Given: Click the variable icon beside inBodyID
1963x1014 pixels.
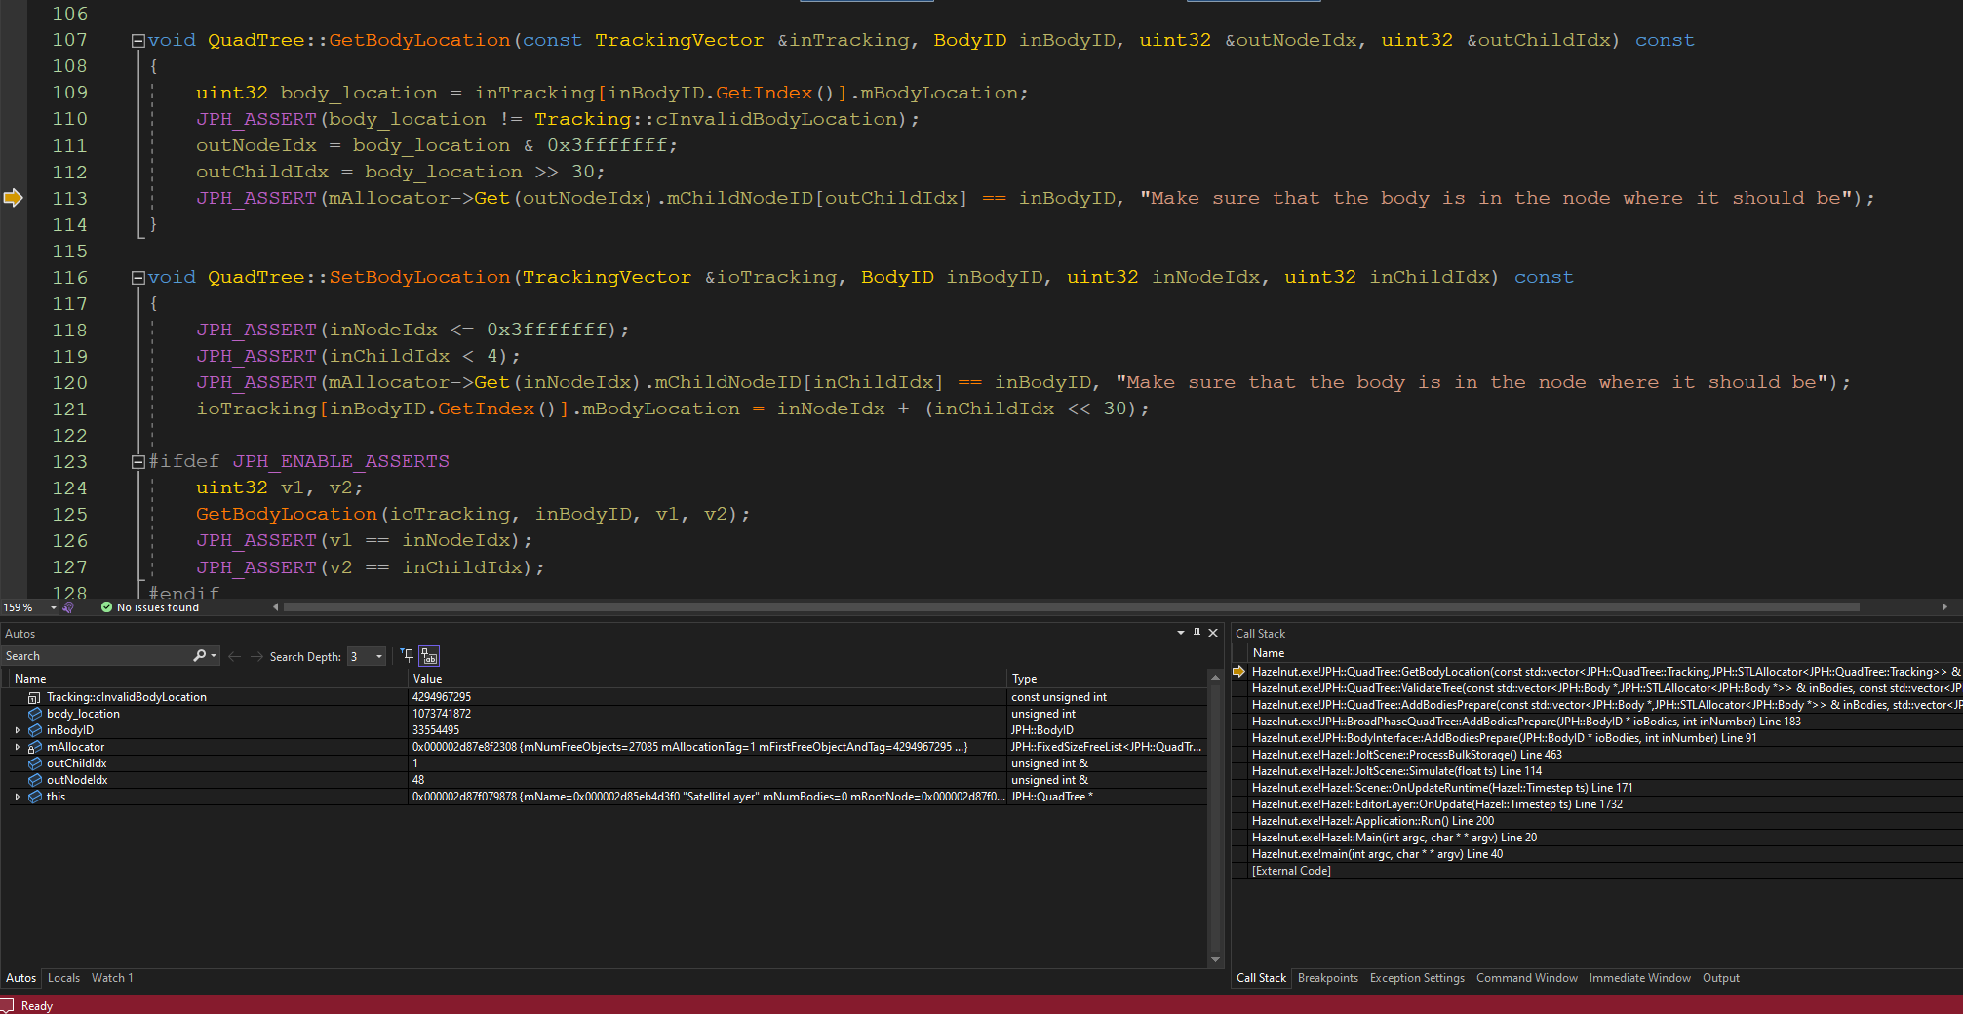Looking at the screenshot, I should 35,729.
